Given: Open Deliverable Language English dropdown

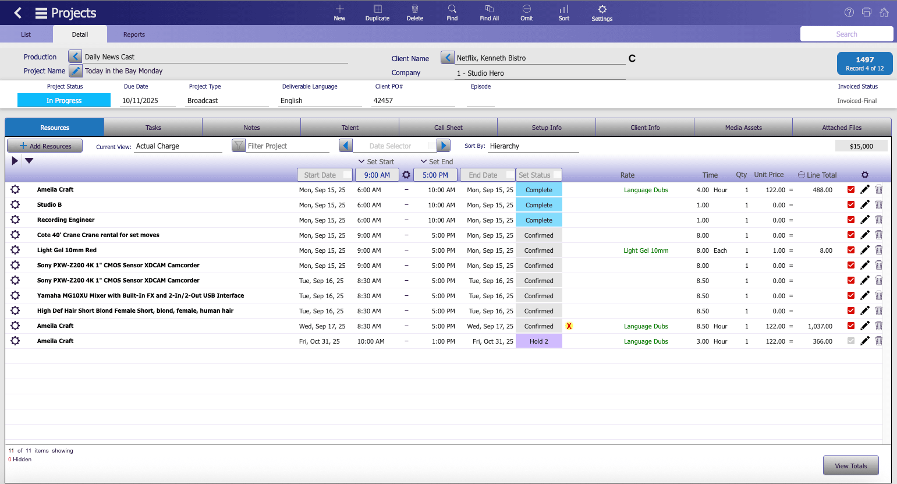Looking at the screenshot, I should [320, 101].
